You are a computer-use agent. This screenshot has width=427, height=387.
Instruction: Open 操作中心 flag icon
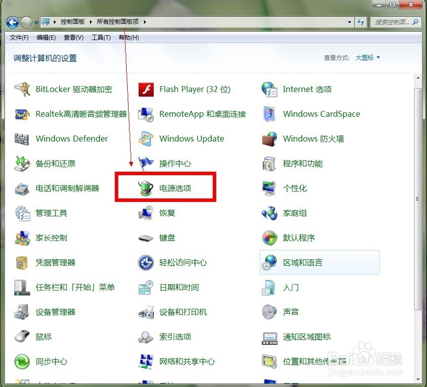click(x=146, y=164)
